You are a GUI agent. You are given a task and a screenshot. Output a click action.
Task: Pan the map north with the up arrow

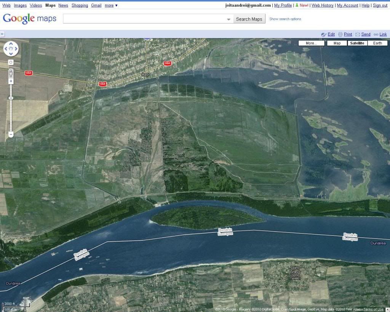click(x=11, y=44)
